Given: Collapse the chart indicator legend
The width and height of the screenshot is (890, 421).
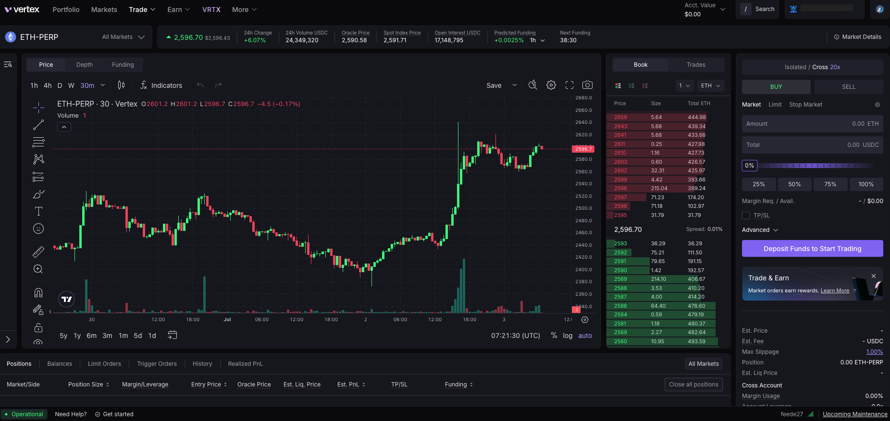Looking at the screenshot, I should (64, 127).
